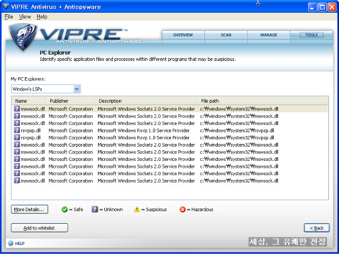Viewport: 339px width, 254px height.
Task: Click the VIPRE title bar application icon
Action: pyautogui.click(x=6, y=6)
